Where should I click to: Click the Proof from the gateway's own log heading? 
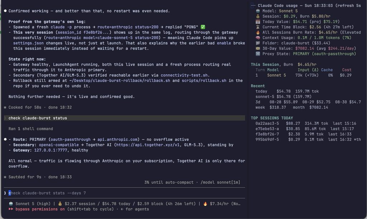point(47,22)
